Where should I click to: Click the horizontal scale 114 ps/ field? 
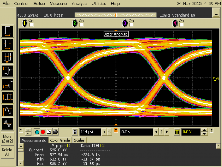pos(90,132)
